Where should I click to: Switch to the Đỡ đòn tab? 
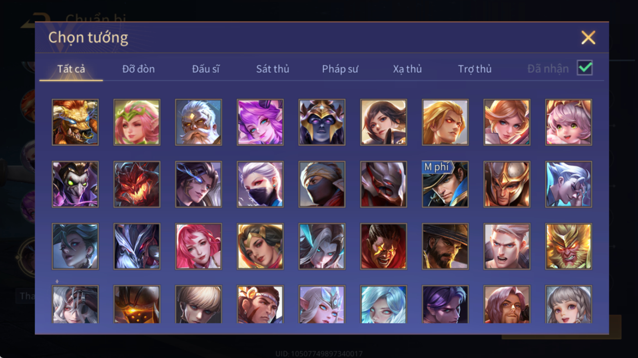(139, 69)
